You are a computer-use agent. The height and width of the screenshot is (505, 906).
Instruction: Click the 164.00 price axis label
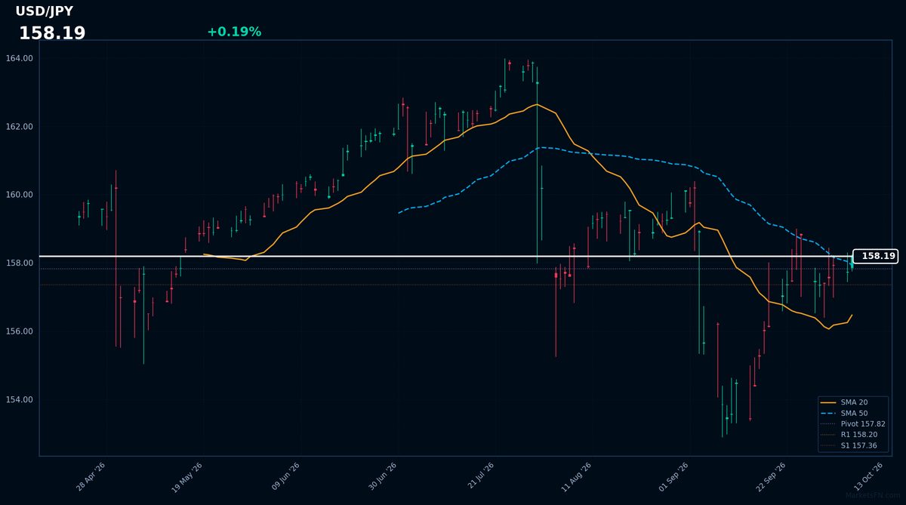point(19,58)
